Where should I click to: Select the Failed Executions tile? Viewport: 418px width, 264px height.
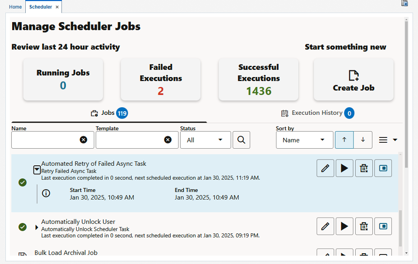(160, 79)
